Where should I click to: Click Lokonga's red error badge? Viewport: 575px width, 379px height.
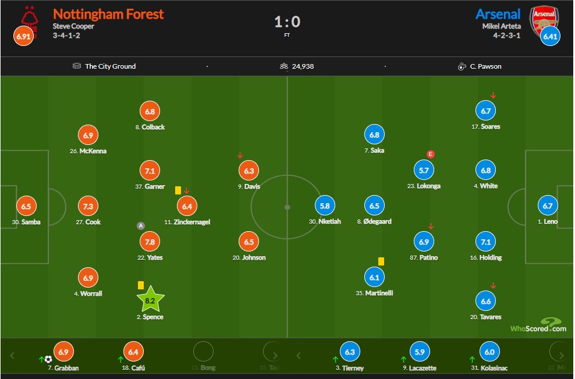(x=431, y=154)
